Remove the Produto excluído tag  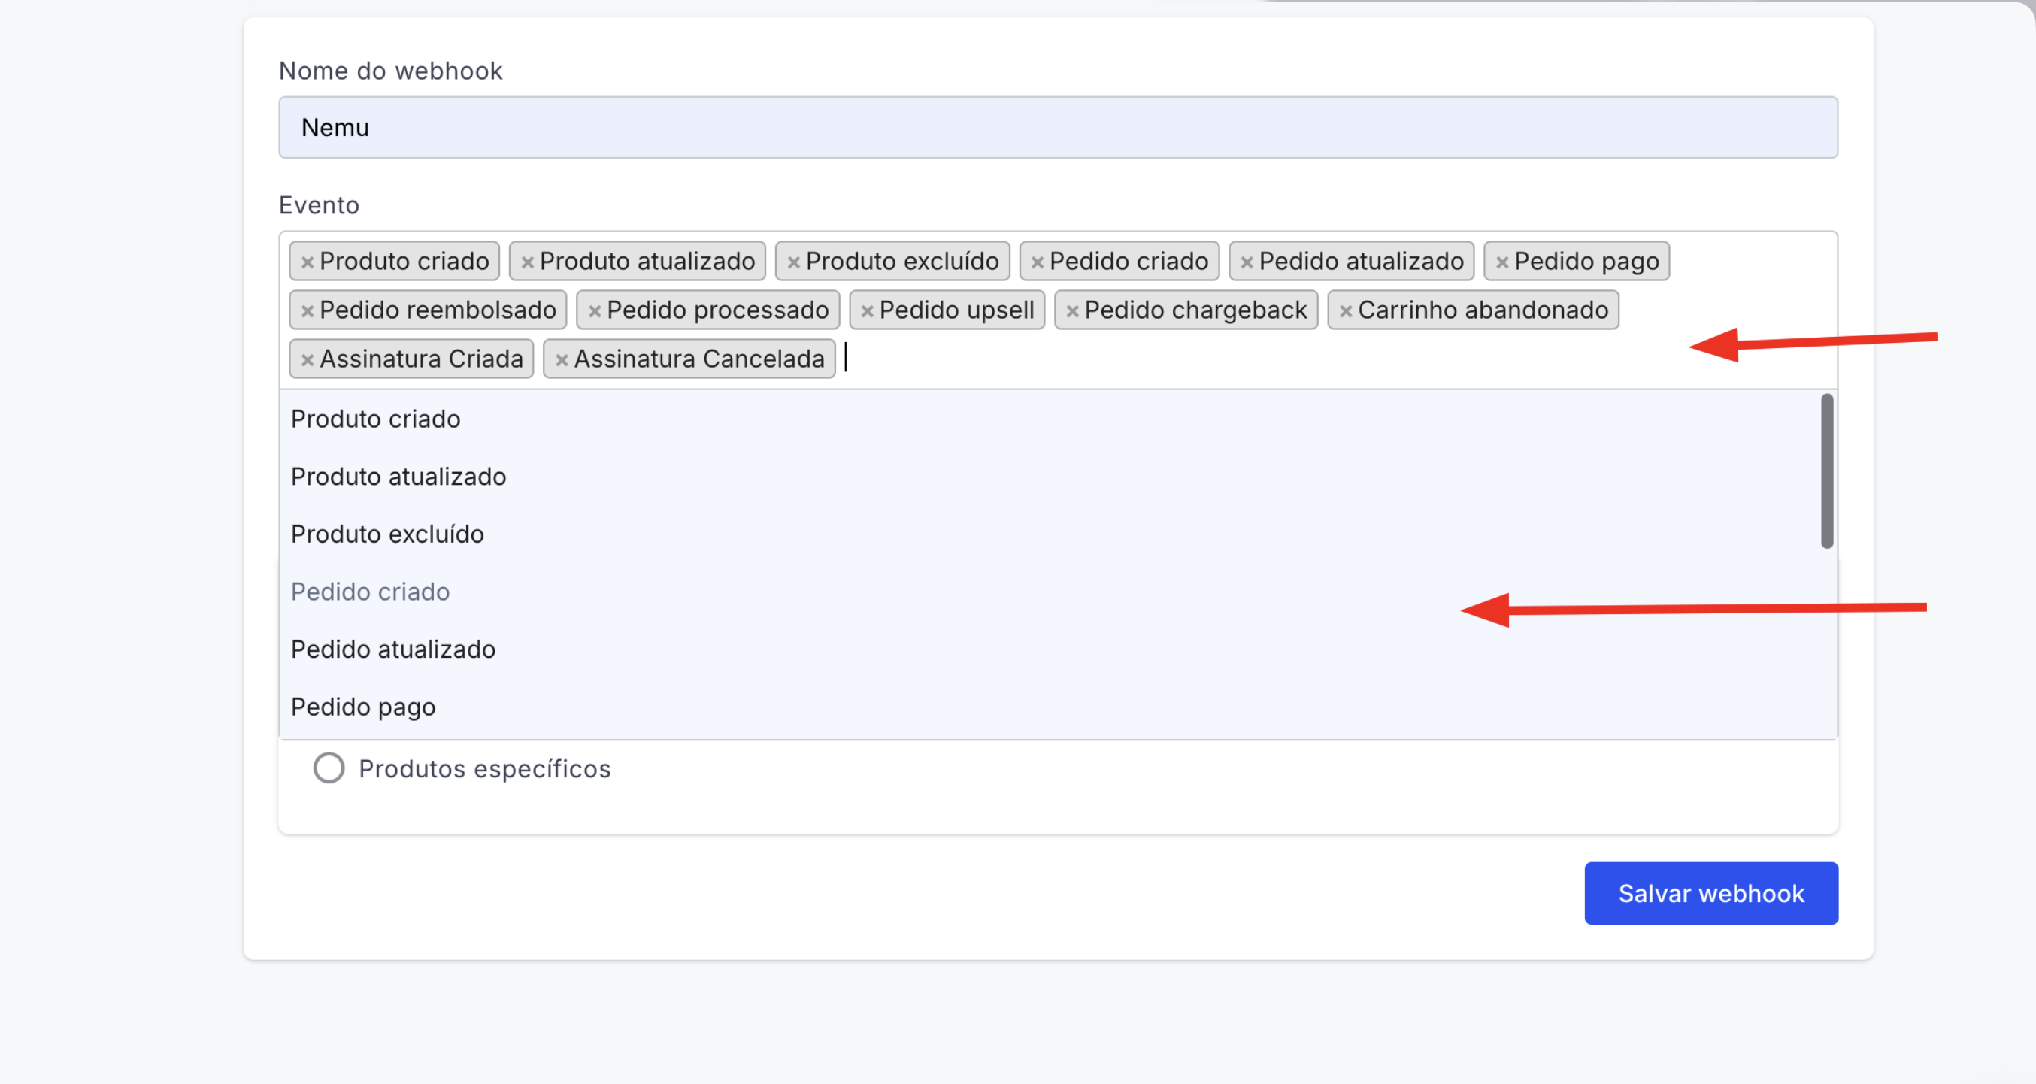[x=793, y=262]
